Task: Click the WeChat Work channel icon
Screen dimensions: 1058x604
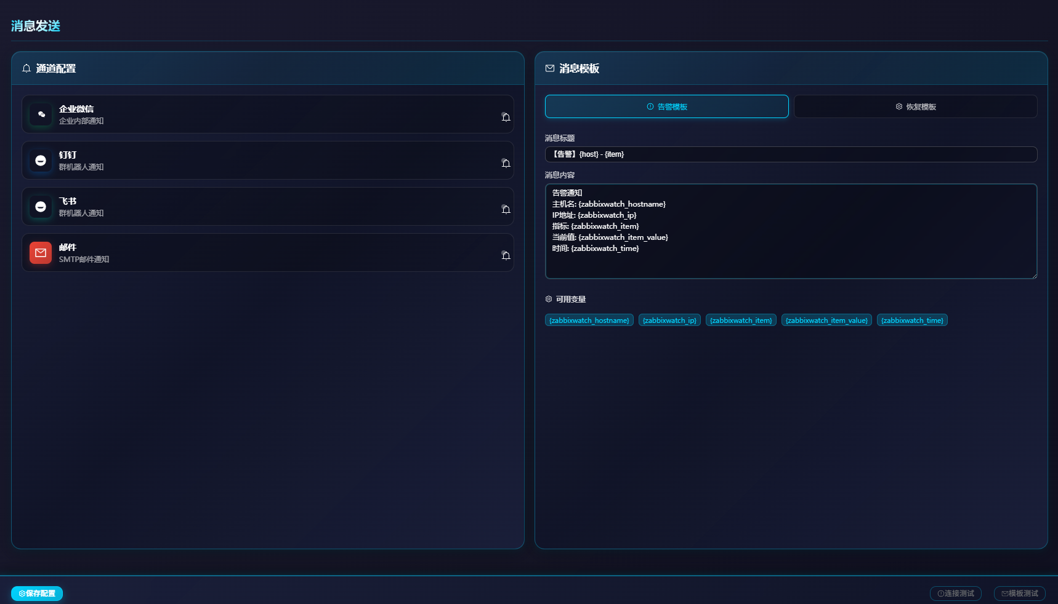Action: tap(41, 114)
